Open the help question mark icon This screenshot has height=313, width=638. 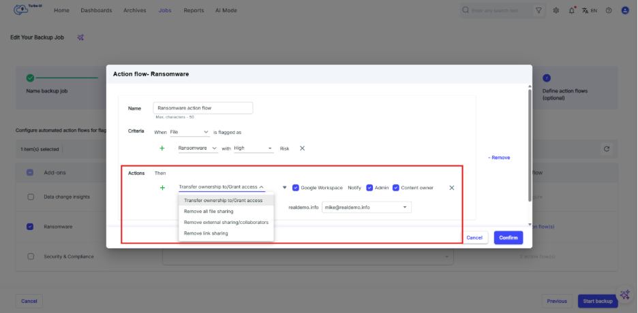(x=608, y=11)
